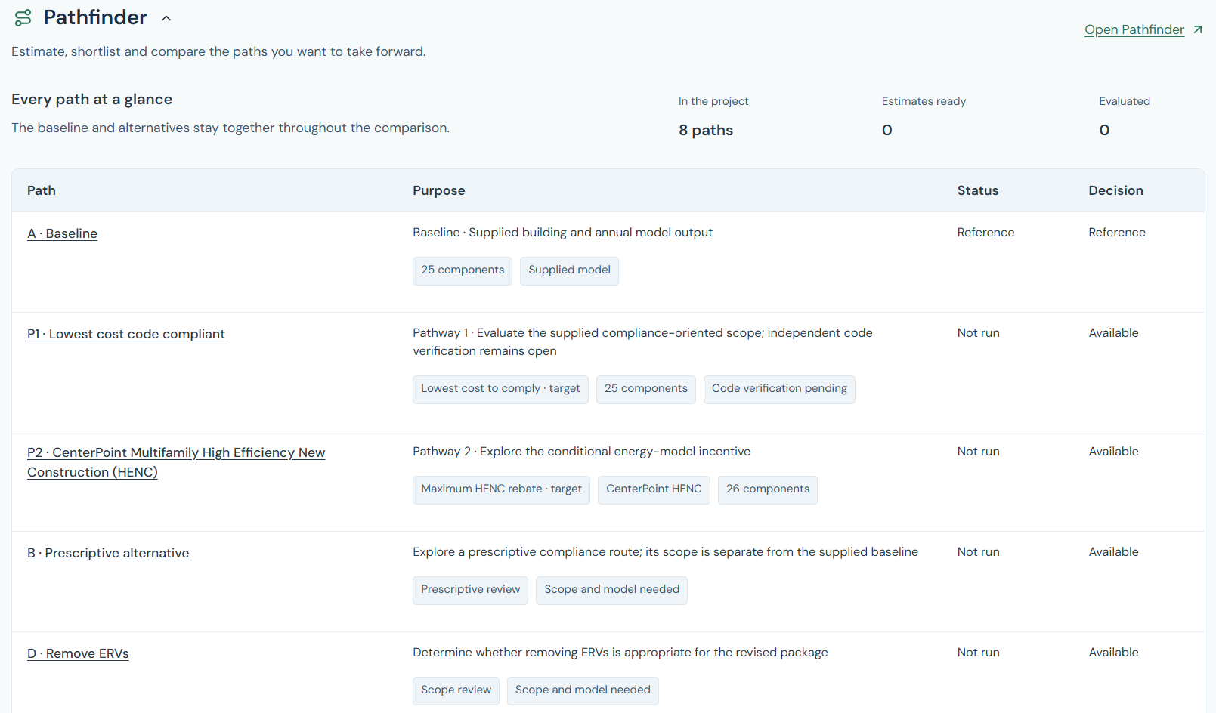
Task: Click the 25 components tag in P1 row
Action: pos(646,389)
